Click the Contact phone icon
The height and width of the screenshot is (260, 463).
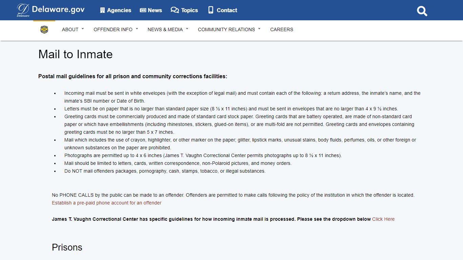pos(211,10)
